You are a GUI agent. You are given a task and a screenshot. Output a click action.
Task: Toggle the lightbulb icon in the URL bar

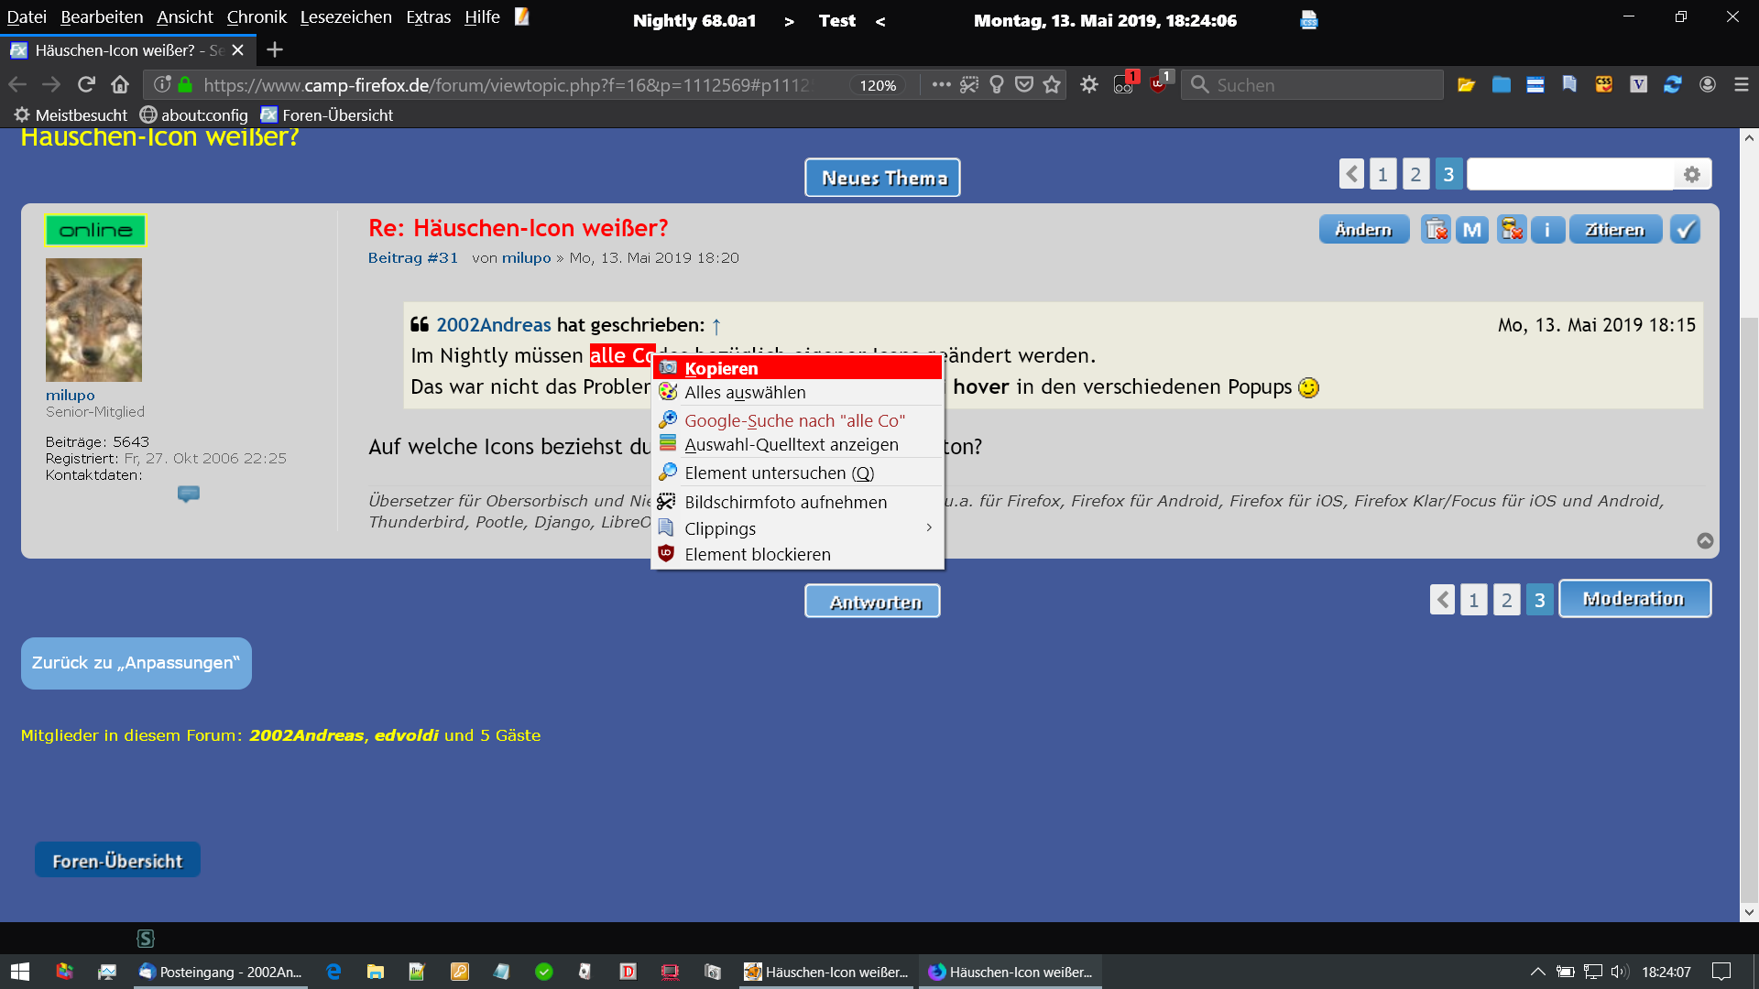tap(997, 85)
